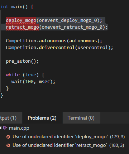129x154 pixels.
Task: Click the Competition.autonomous code line
Action: coord(54,41)
